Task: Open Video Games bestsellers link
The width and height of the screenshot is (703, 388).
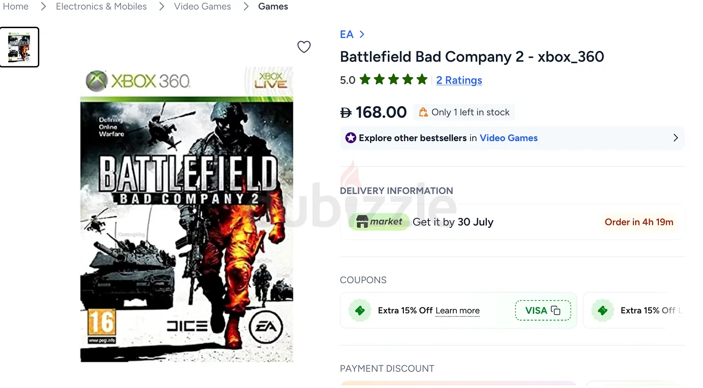Action: [x=509, y=138]
